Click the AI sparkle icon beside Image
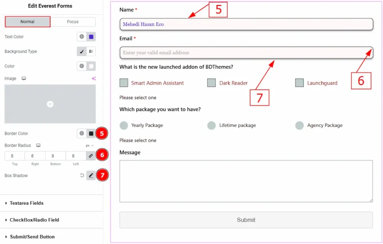The image size is (383, 244). [x=94, y=78]
